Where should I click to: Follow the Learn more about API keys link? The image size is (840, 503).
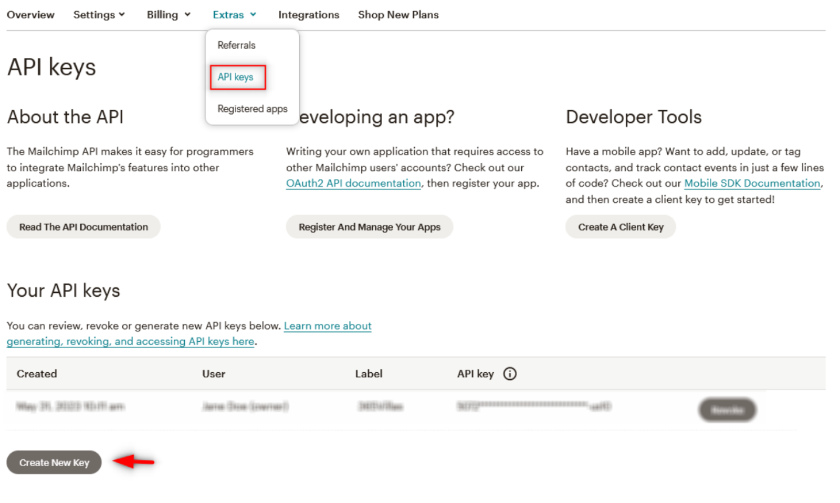pyautogui.click(x=189, y=333)
